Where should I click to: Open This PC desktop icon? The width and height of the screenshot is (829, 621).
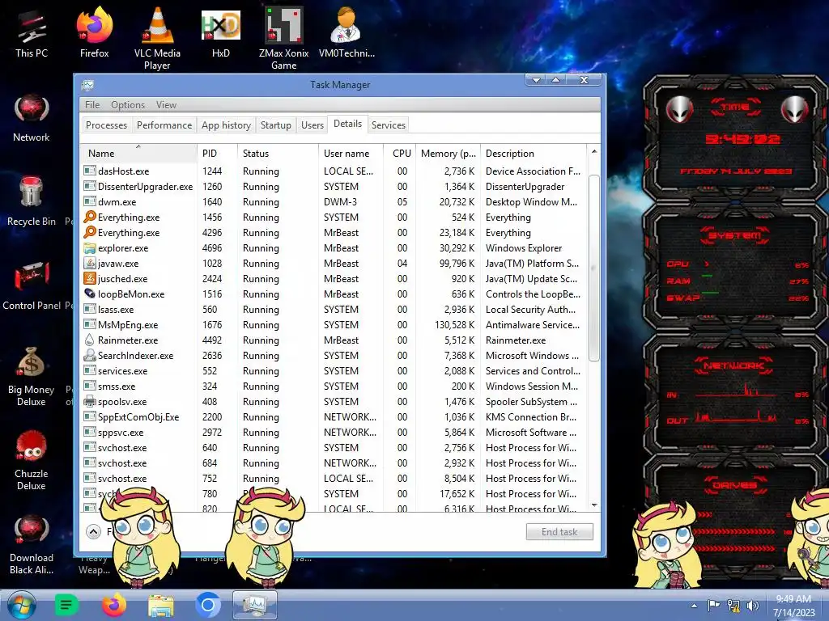point(32,33)
